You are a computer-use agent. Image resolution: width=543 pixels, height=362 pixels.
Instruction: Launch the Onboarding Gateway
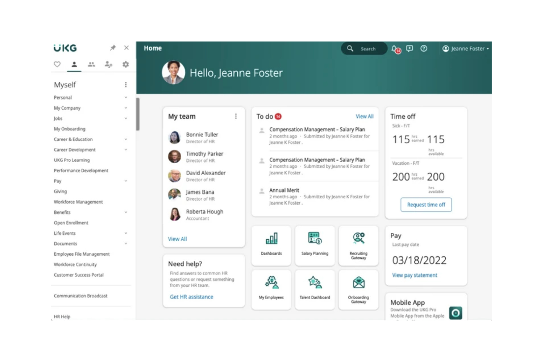click(x=358, y=289)
